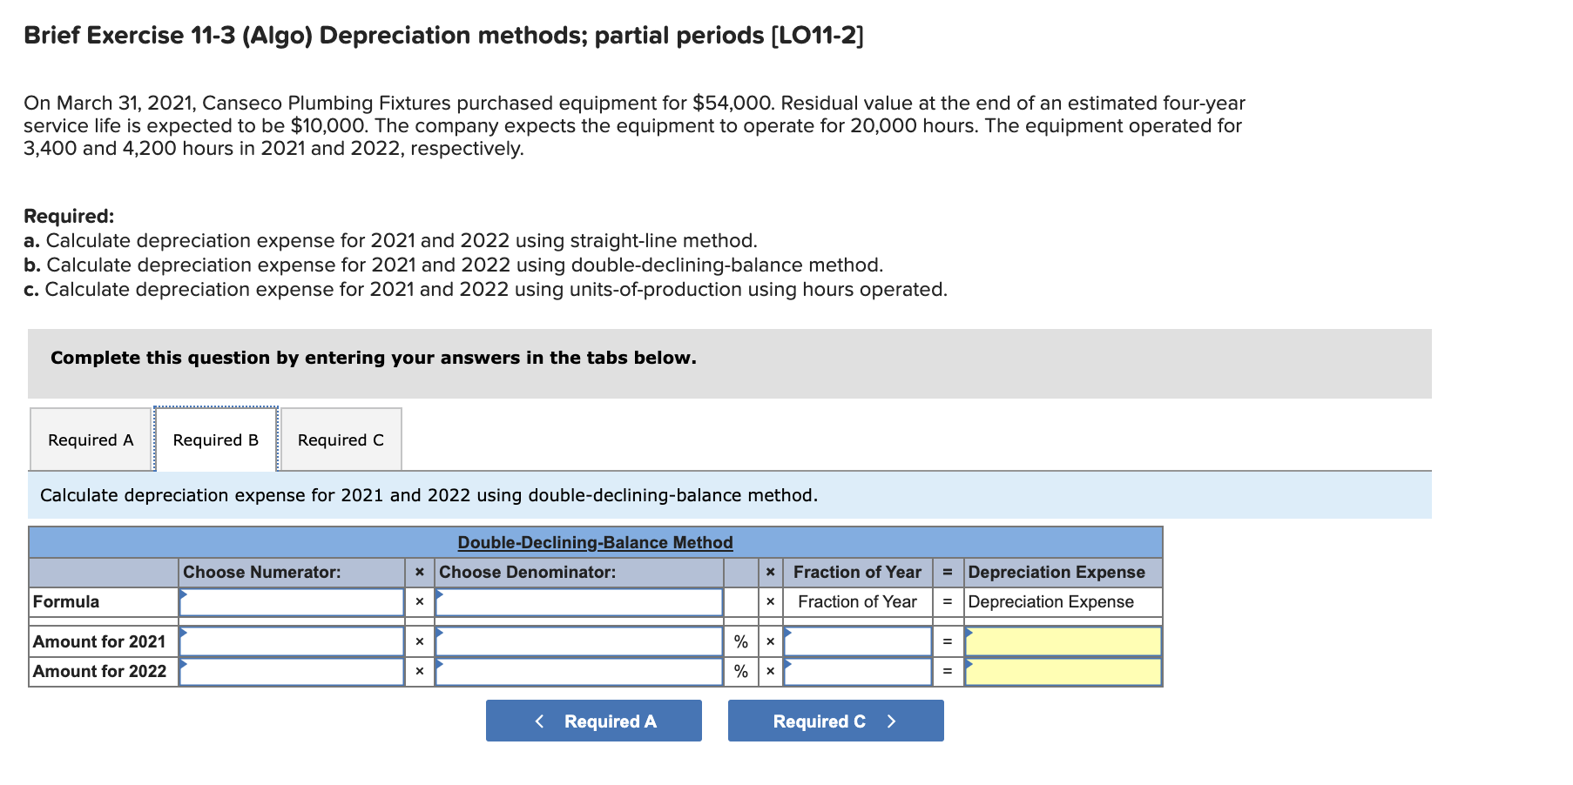Click the Amount for 2022 denominator field

click(x=579, y=671)
